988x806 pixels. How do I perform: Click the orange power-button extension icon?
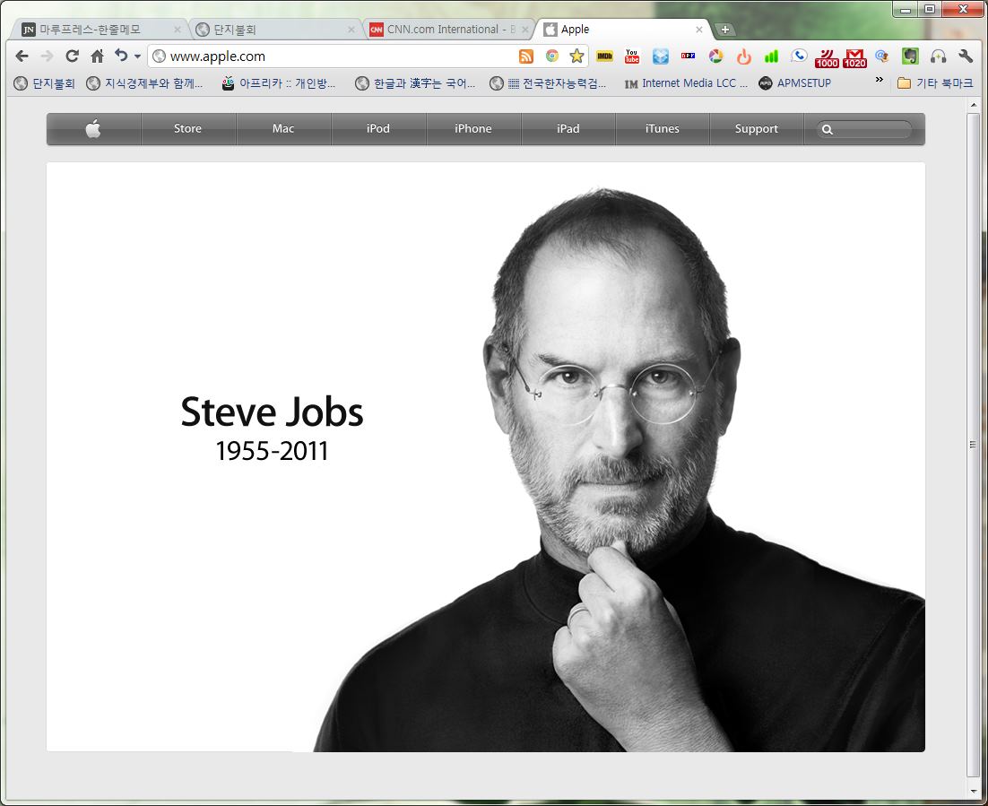click(744, 56)
